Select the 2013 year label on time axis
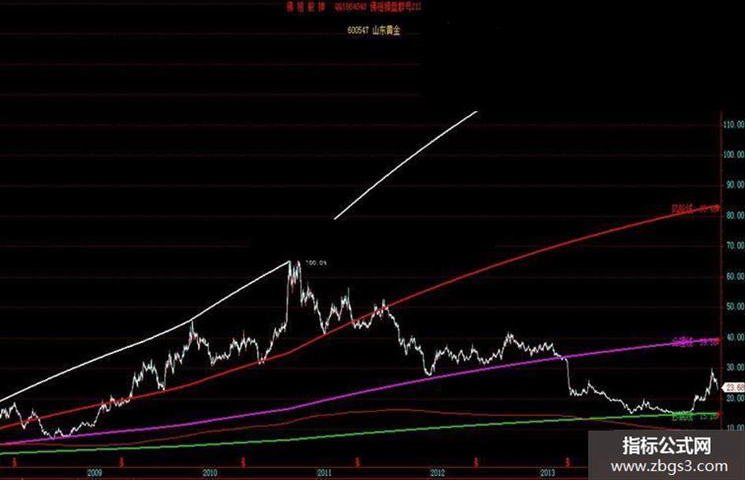 pos(548,473)
